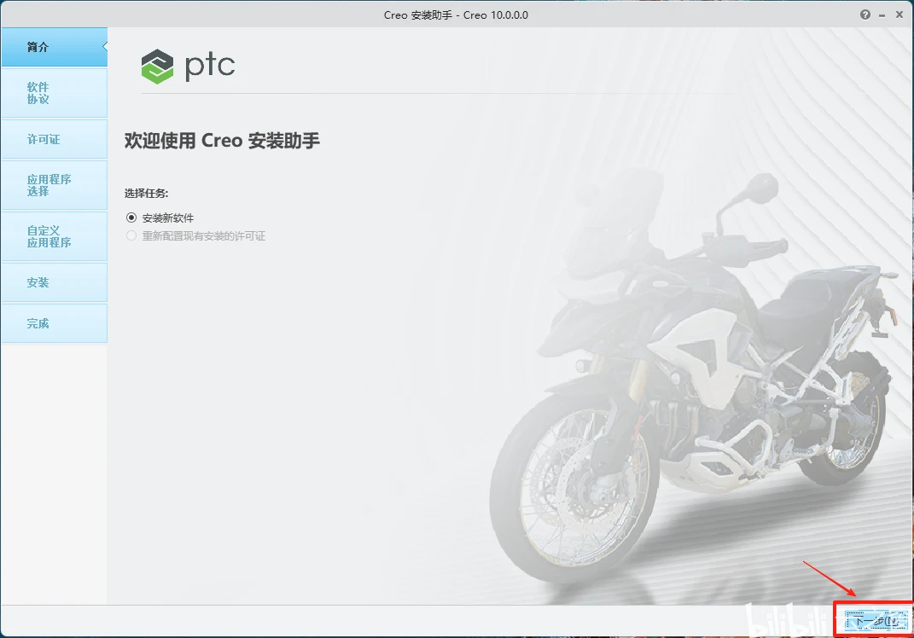914x638 pixels.
Task: Choose 重新配置现有安装的许可证 option
Action: click(131, 236)
